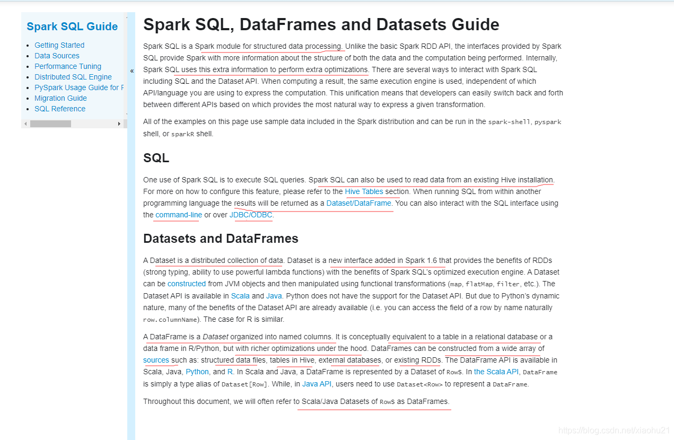Click the 'sparkR' inline code text

[x=183, y=134]
